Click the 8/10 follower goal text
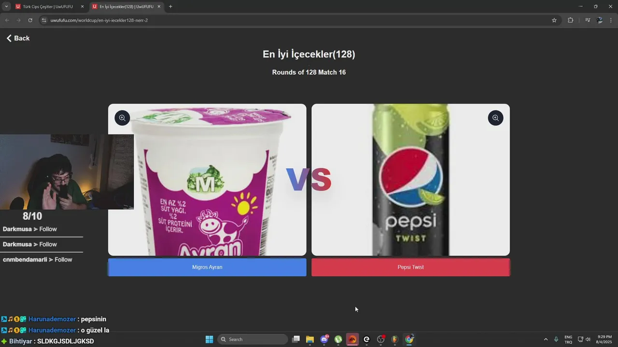Viewport: 618px width, 347px height. [32, 216]
